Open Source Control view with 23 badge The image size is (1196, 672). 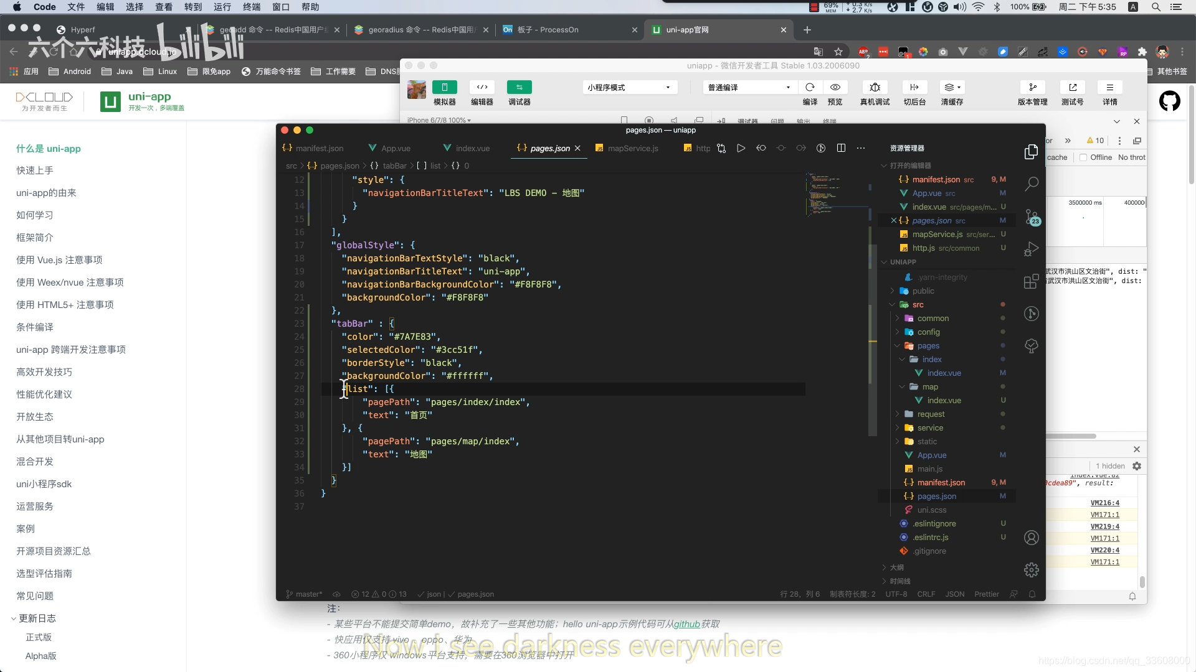click(x=1032, y=217)
